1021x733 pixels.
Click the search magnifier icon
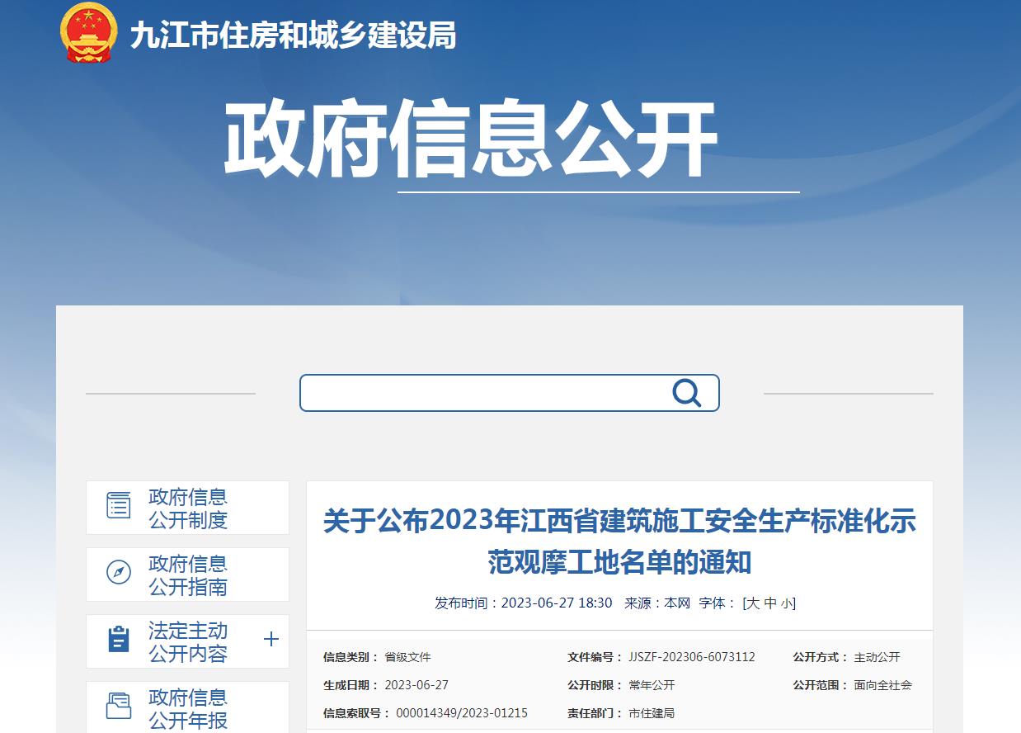click(686, 393)
